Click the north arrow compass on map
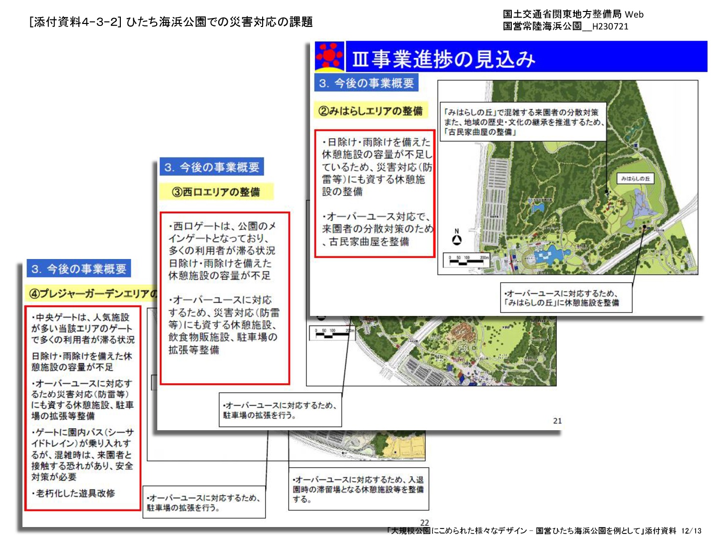The width and height of the screenshot is (719, 539). click(456, 238)
